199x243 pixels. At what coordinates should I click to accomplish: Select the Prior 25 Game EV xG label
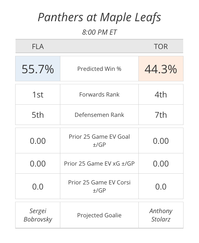tap(99, 163)
